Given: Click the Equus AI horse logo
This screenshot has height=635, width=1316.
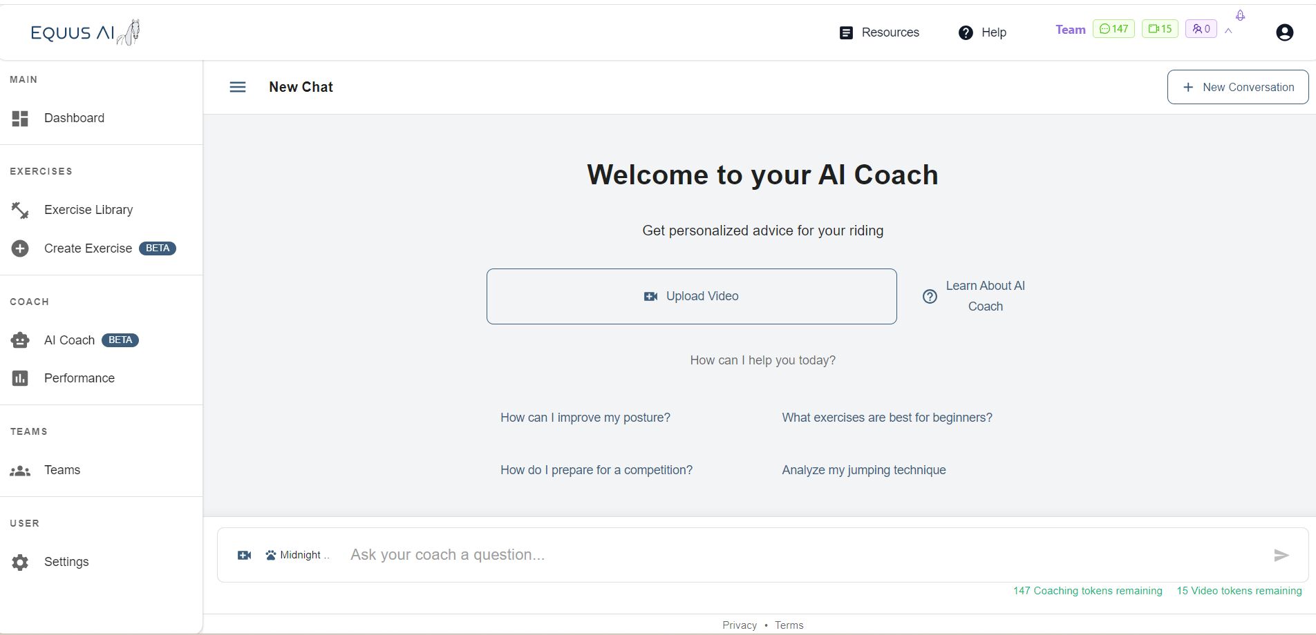Looking at the screenshot, I should click(x=85, y=32).
